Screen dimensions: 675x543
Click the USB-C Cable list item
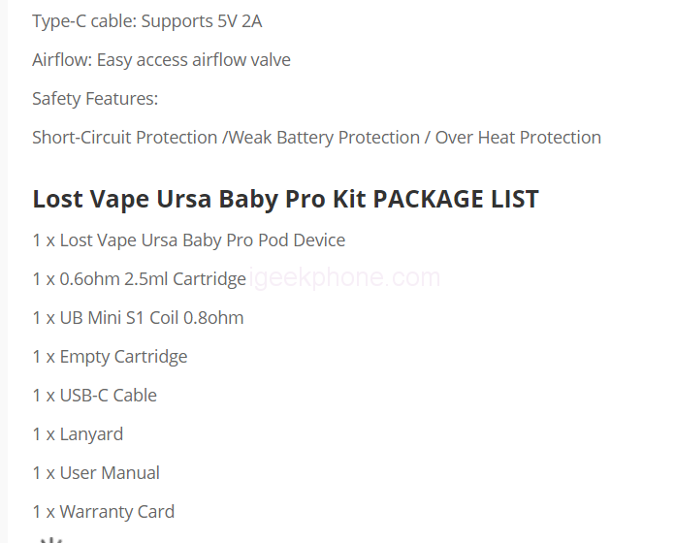94,395
